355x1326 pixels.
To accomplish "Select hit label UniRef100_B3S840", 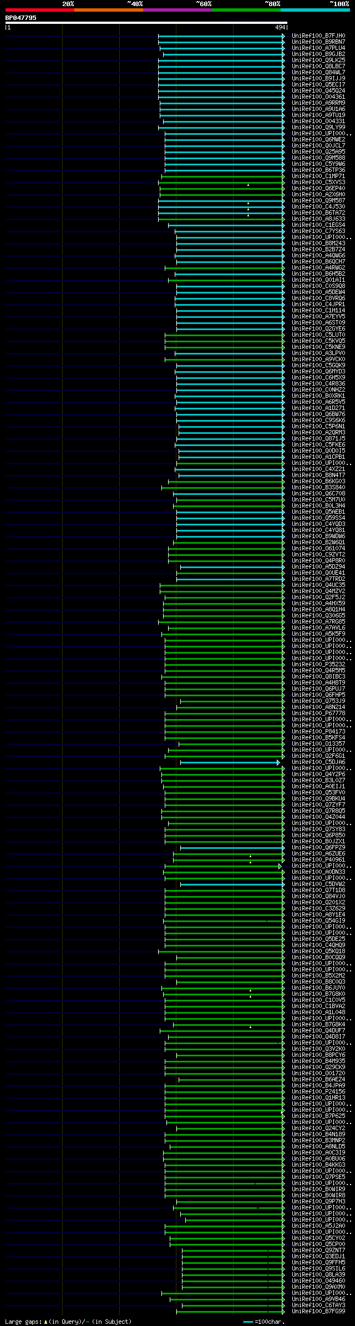I will 318,488.
